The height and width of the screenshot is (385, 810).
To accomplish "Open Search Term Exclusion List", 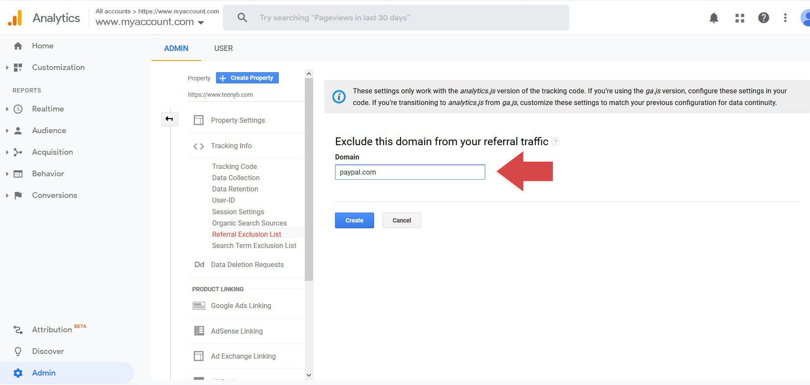I will (254, 245).
